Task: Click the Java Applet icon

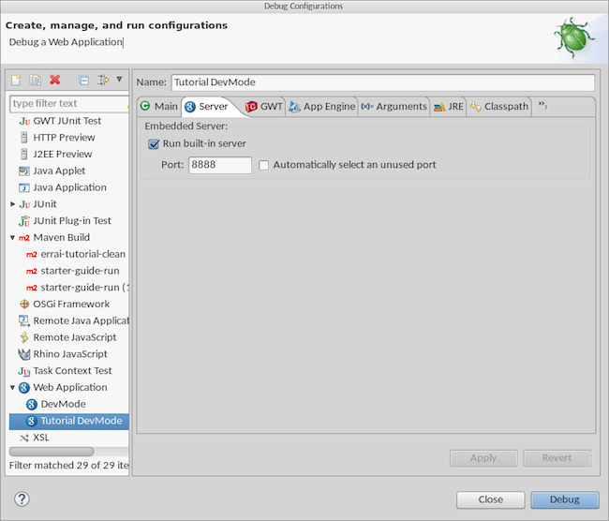Action: (x=24, y=171)
